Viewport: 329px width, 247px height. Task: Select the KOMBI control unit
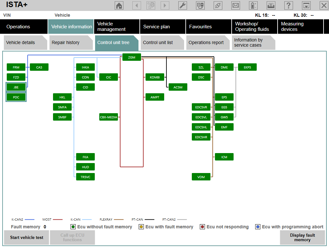point(155,77)
